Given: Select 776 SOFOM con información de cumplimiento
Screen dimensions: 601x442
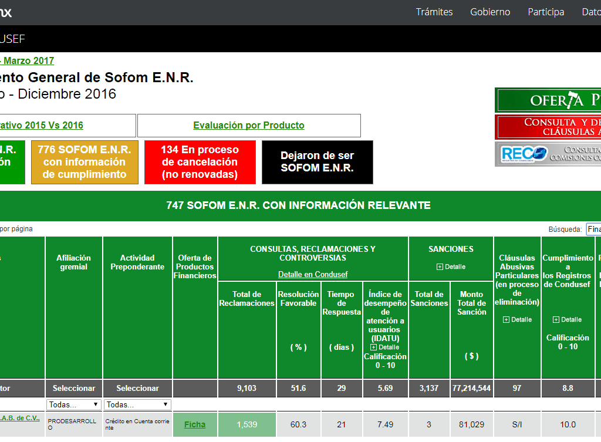Looking at the screenshot, I should click(x=85, y=162).
